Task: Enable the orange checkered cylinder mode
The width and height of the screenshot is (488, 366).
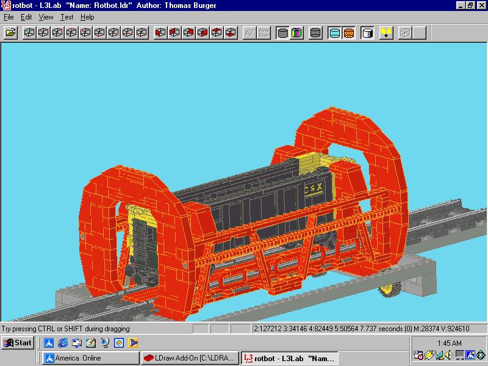Action: click(x=348, y=33)
